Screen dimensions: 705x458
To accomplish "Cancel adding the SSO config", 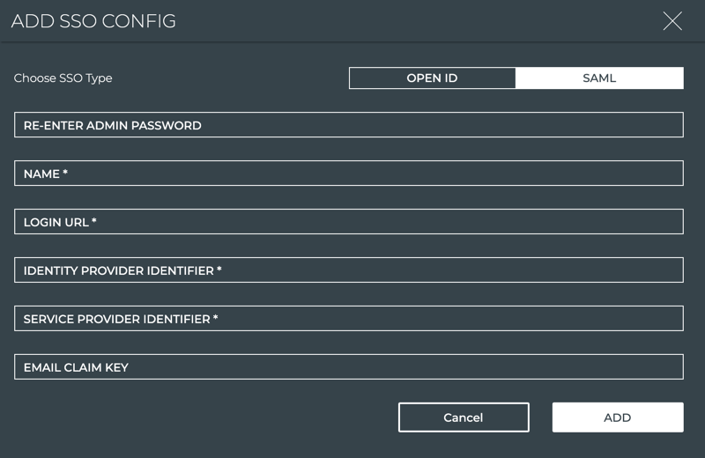I will coord(464,417).
